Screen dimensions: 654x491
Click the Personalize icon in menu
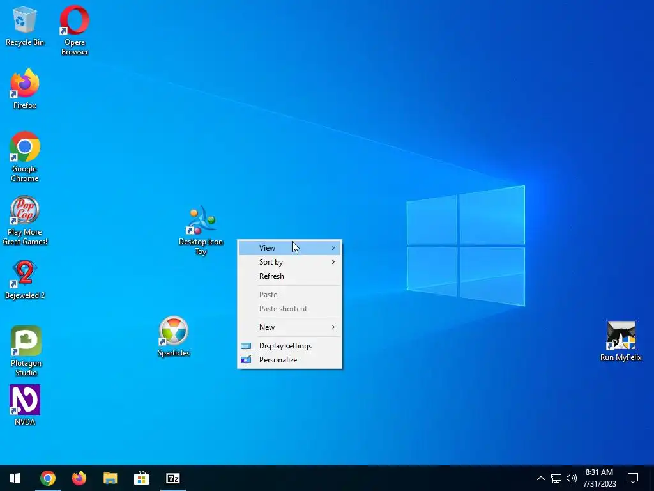(x=246, y=360)
